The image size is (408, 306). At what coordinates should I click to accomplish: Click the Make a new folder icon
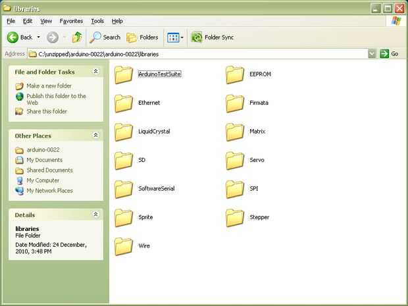pyautogui.click(x=19, y=86)
